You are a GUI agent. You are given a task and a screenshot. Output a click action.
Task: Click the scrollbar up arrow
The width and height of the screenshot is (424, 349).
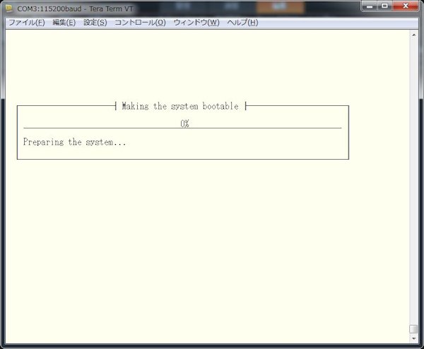pos(413,35)
